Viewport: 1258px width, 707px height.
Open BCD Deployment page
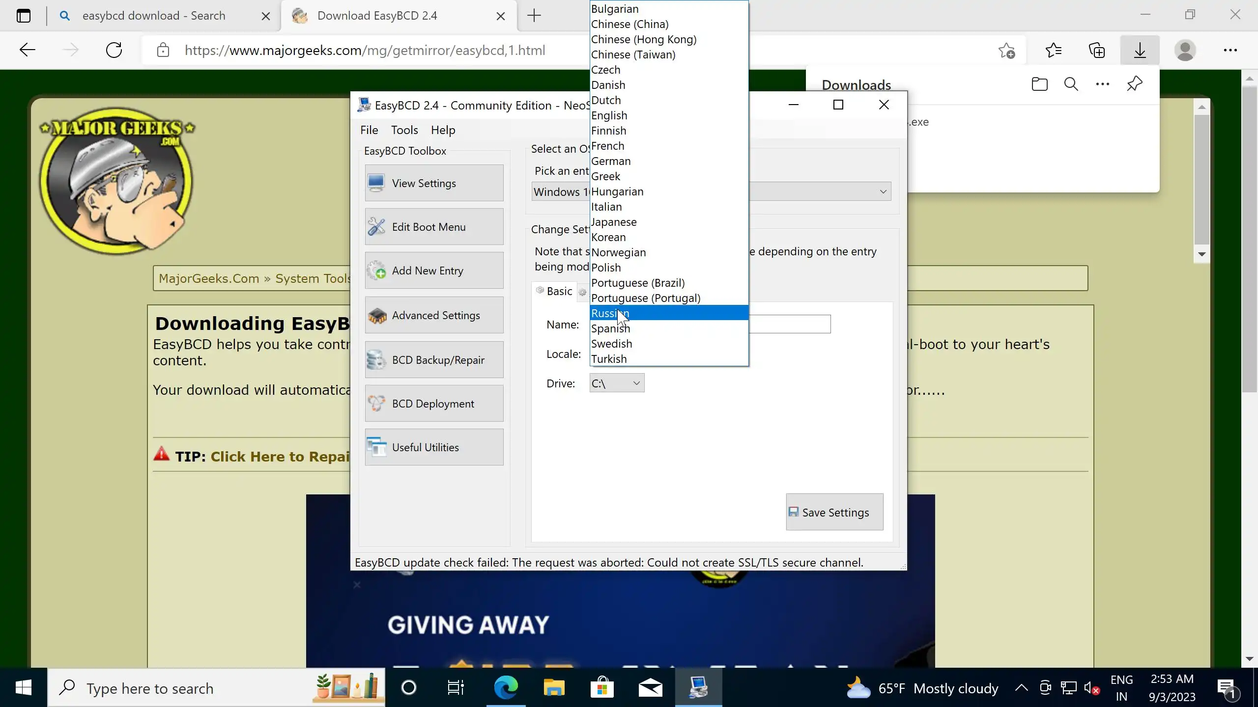[x=434, y=404]
